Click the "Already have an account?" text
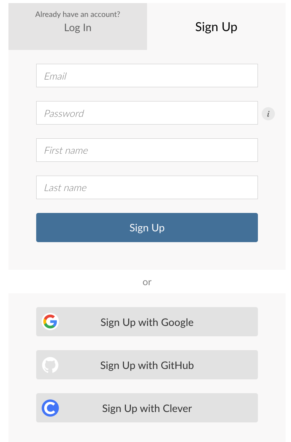This screenshot has width=291, height=442. (77, 14)
